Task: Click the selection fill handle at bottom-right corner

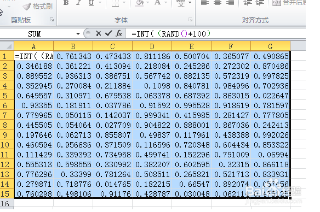Action: pos(290,198)
